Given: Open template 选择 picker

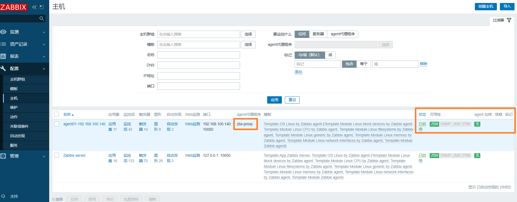Looking at the screenshot, I should coord(248,44).
